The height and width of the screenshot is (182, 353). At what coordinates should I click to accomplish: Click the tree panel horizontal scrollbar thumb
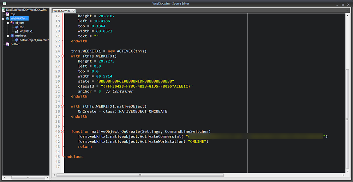(x=28, y=177)
